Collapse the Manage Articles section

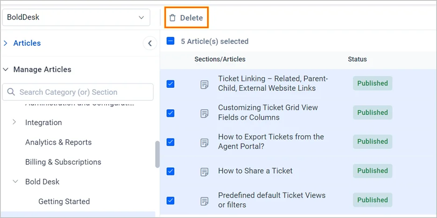pos(6,70)
